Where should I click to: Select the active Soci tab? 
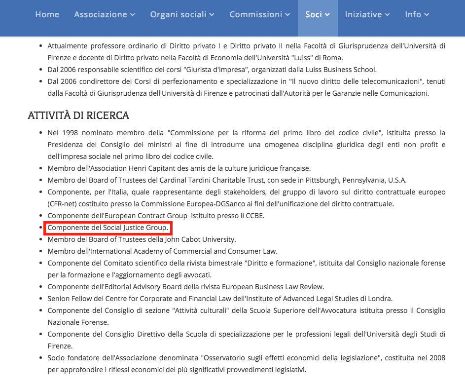(314, 15)
